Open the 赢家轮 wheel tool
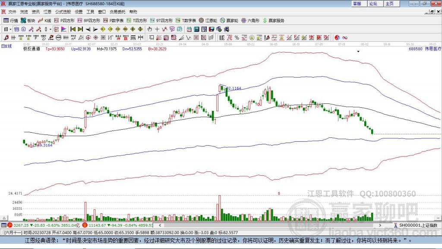This screenshot has width=442, height=249. point(229,21)
